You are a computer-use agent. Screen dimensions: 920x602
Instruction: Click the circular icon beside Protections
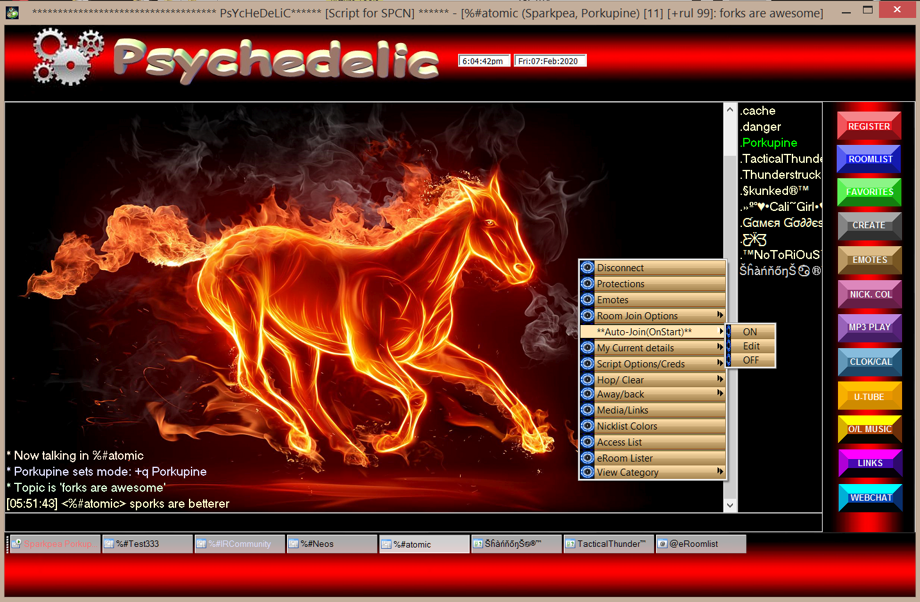point(587,283)
